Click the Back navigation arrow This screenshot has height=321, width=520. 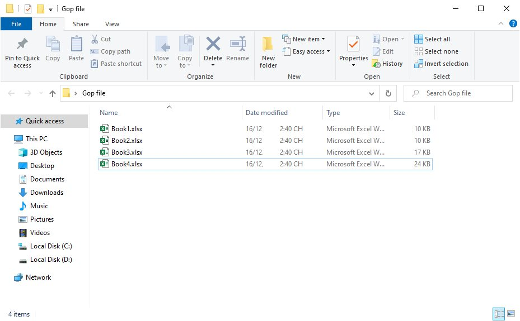(x=11, y=93)
